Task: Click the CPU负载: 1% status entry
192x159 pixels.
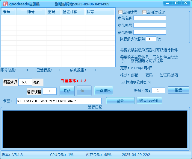Action: click(62, 155)
